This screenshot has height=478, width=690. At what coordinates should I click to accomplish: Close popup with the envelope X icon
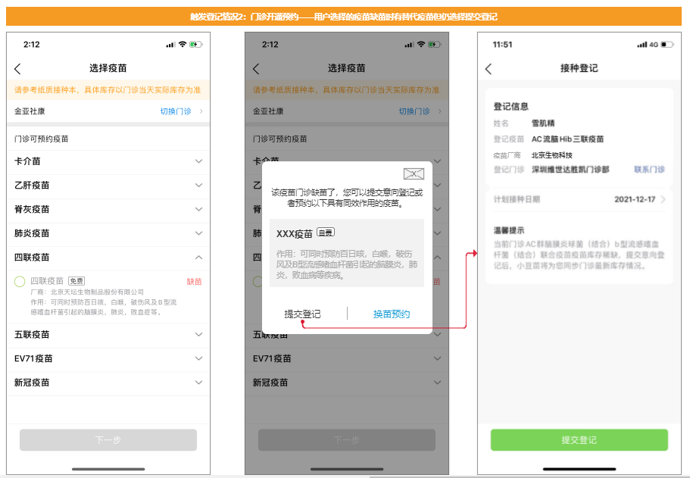pyautogui.click(x=414, y=173)
